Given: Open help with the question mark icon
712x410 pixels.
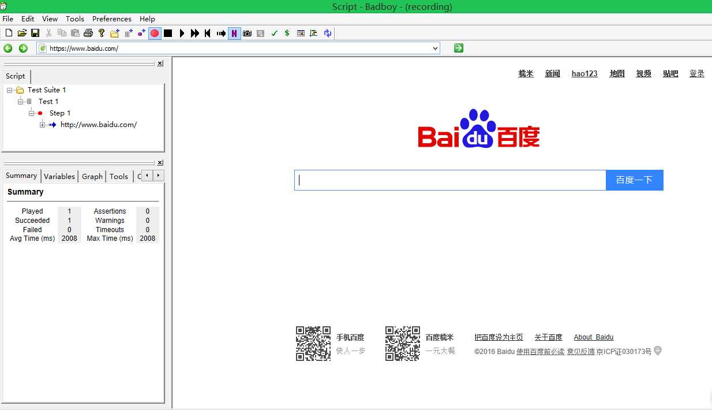Looking at the screenshot, I should point(102,33).
